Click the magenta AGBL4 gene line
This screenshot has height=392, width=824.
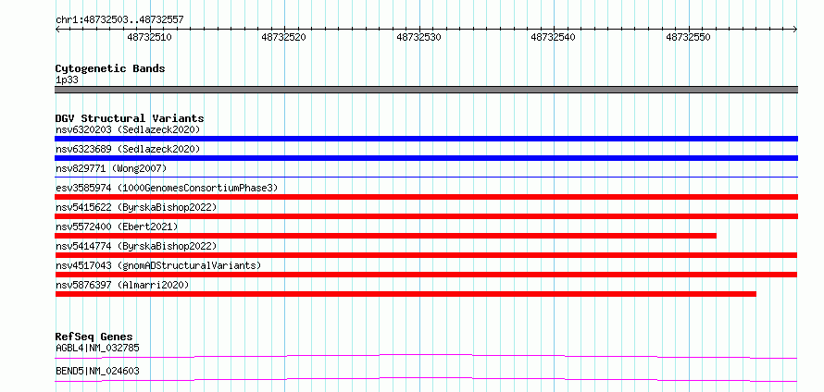[426, 356]
